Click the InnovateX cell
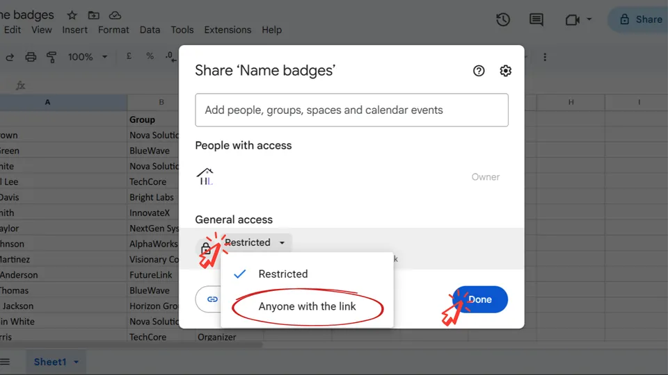Viewport: 668px width, 375px height. coord(153,212)
